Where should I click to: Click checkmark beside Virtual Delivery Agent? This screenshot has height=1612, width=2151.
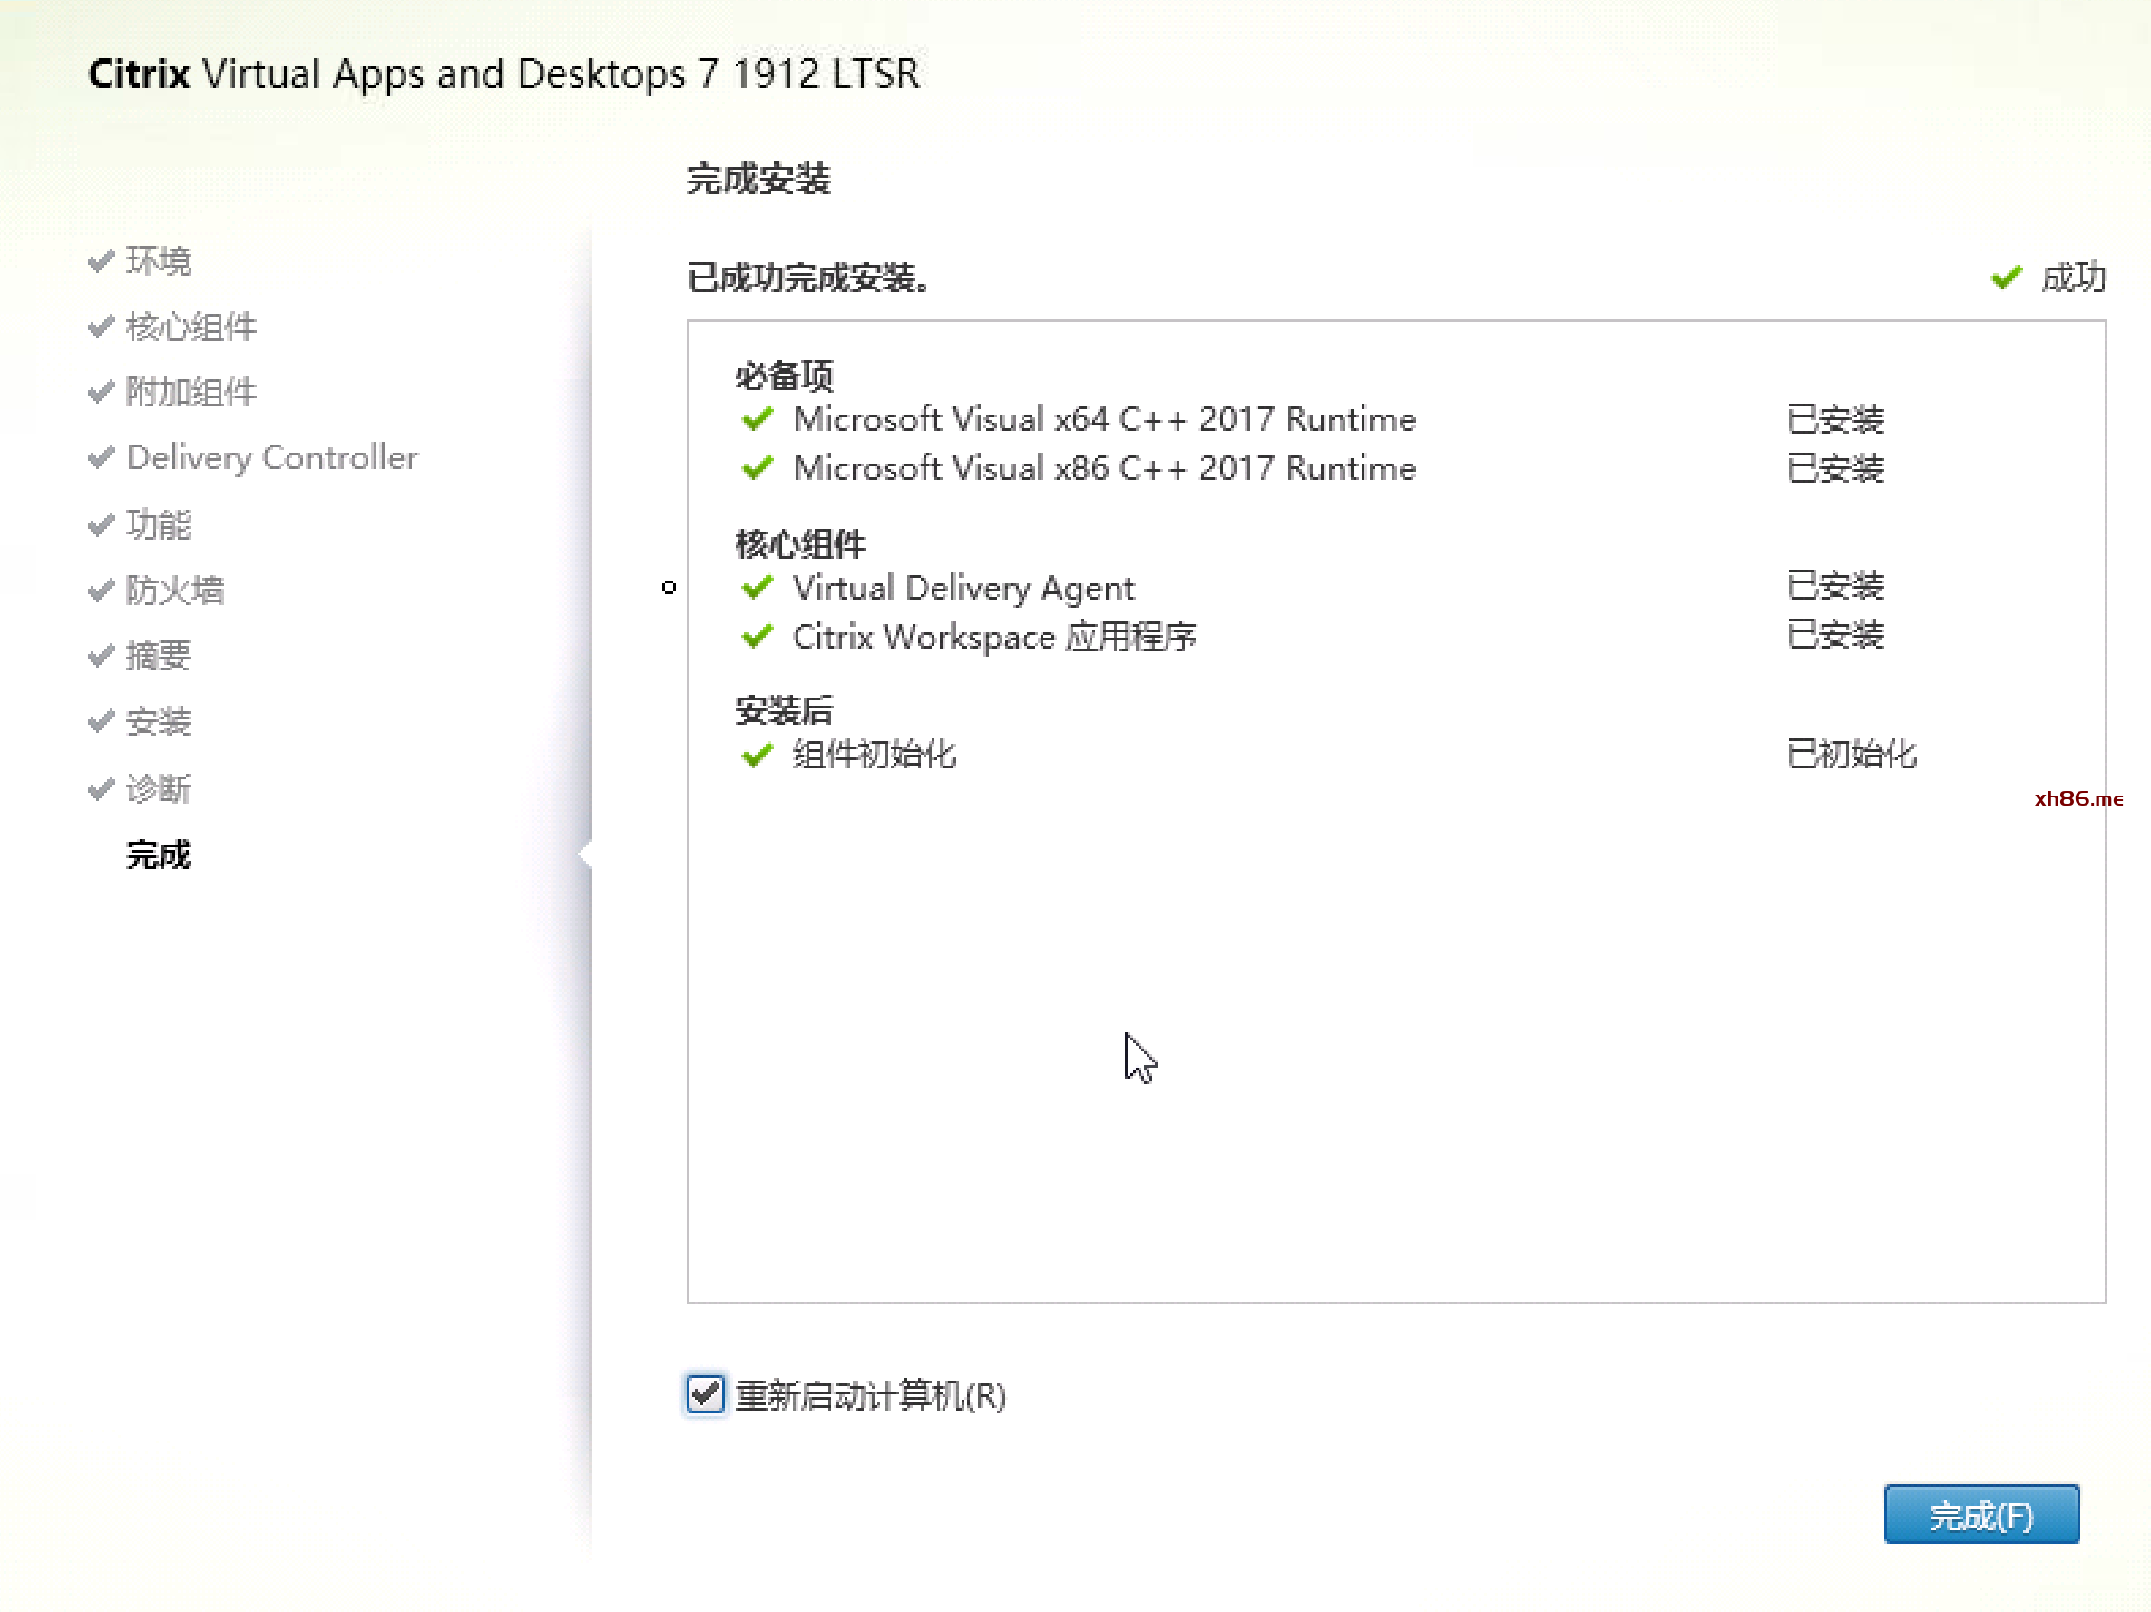click(757, 588)
